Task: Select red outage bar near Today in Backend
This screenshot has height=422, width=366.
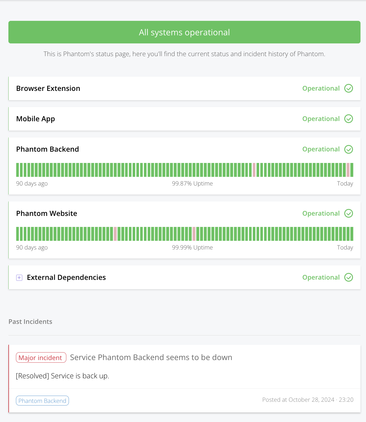Action: [348, 170]
